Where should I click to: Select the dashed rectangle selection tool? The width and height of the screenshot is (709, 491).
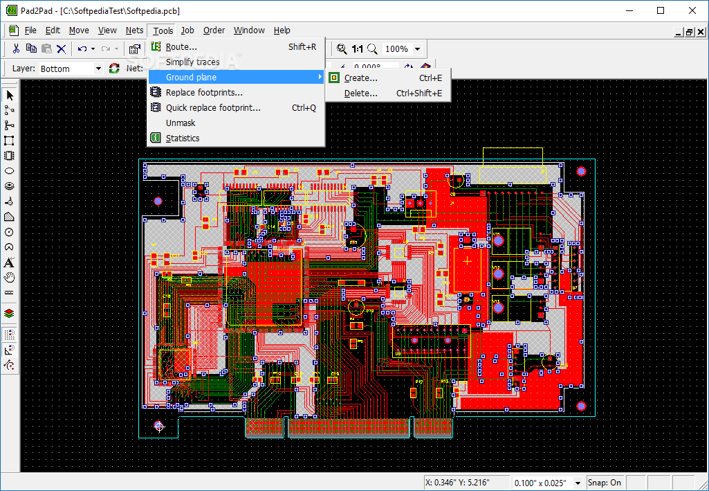coord(9,141)
